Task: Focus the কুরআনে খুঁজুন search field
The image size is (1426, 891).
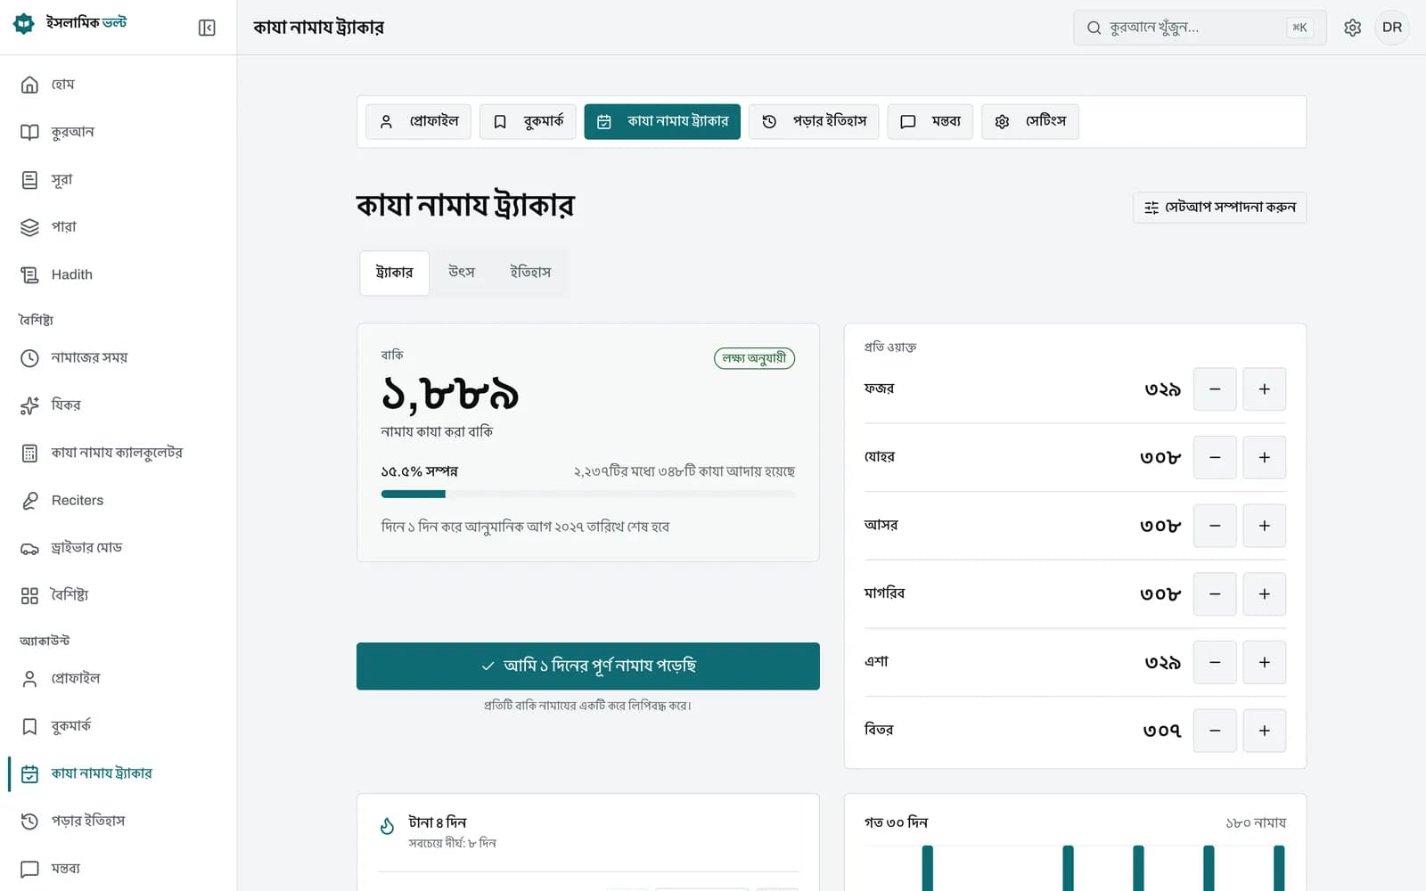Action: (1200, 28)
